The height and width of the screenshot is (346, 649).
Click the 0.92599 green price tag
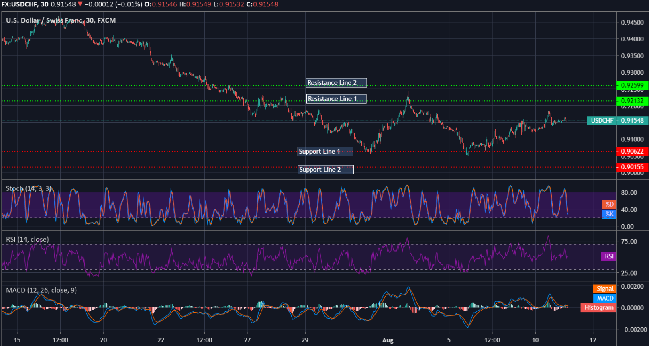[632, 85]
